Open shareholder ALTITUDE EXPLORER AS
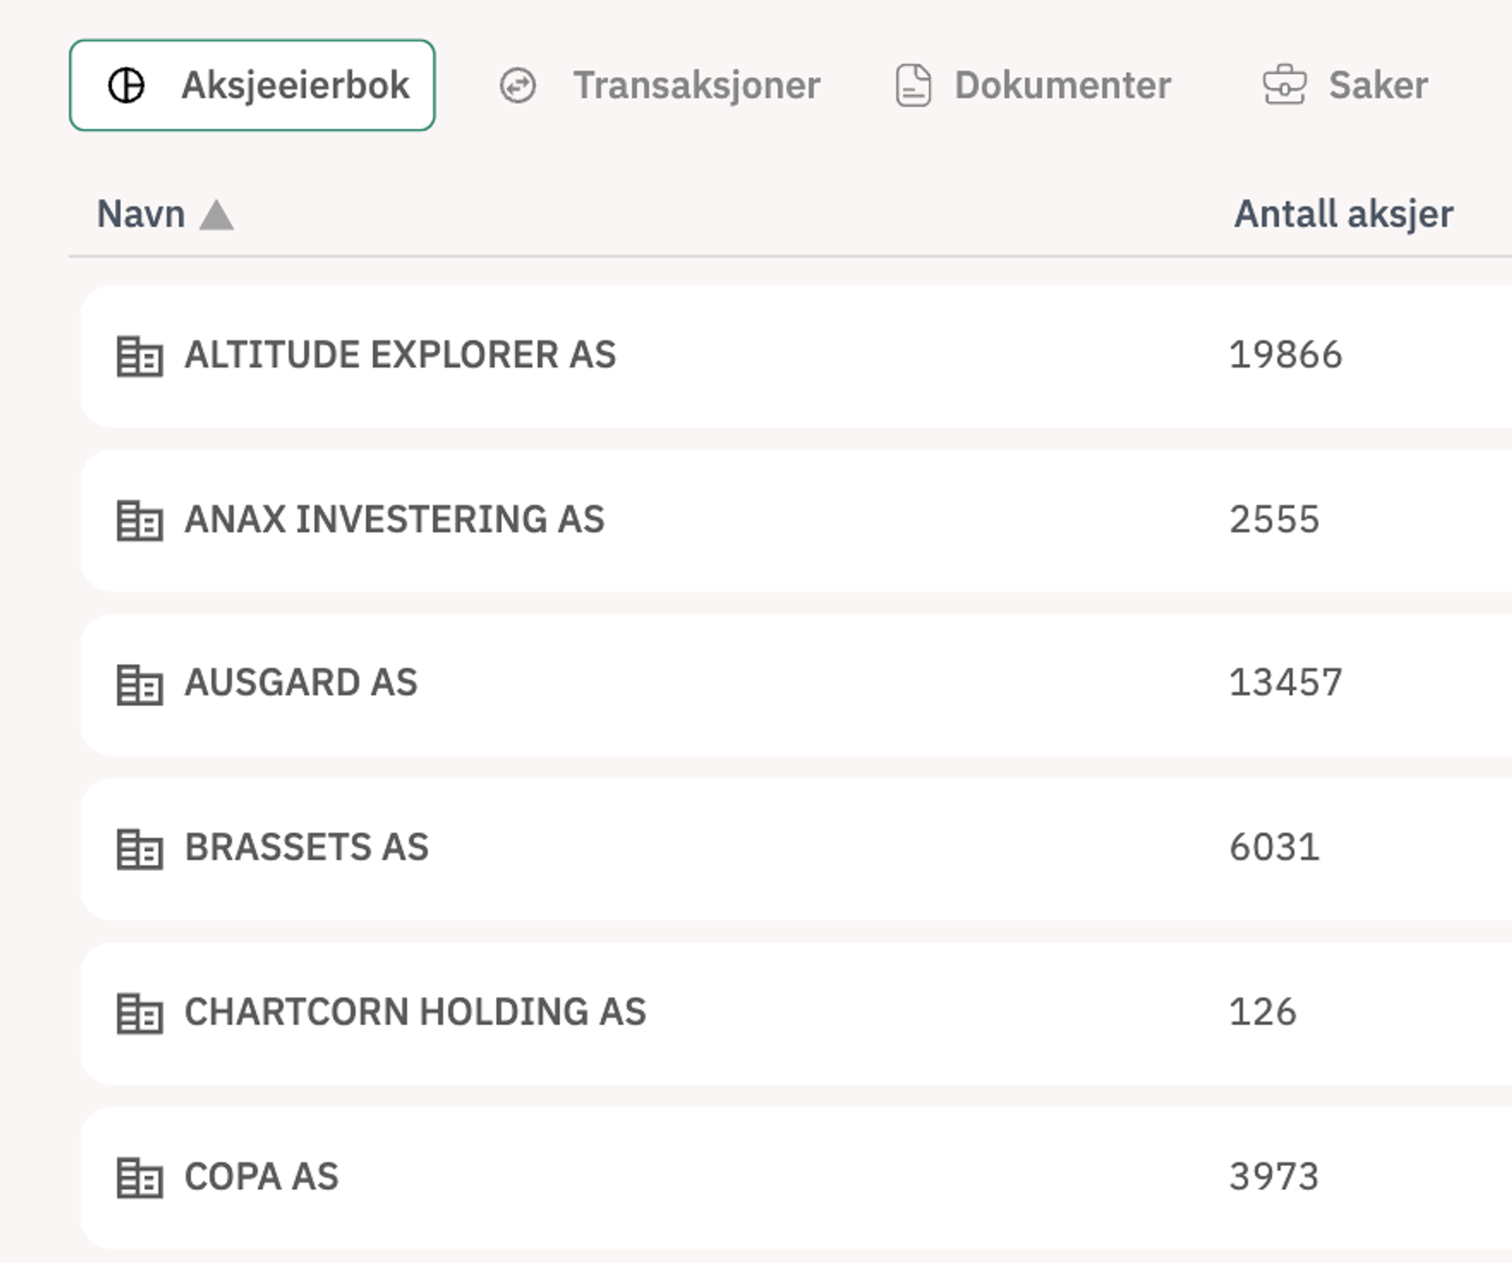This screenshot has height=1263, width=1512. [400, 354]
